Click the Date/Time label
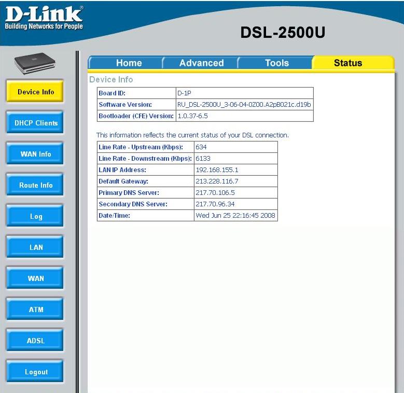The width and height of the screenshot is (404, 393). coord(114,215)
